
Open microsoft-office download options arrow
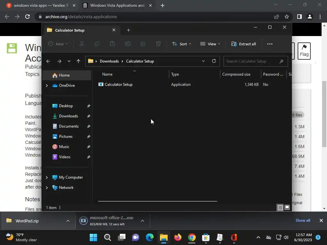coord(142,221)
